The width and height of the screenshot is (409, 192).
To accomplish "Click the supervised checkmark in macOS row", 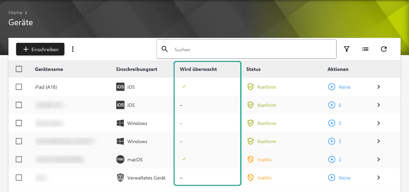I will (184, 159).
